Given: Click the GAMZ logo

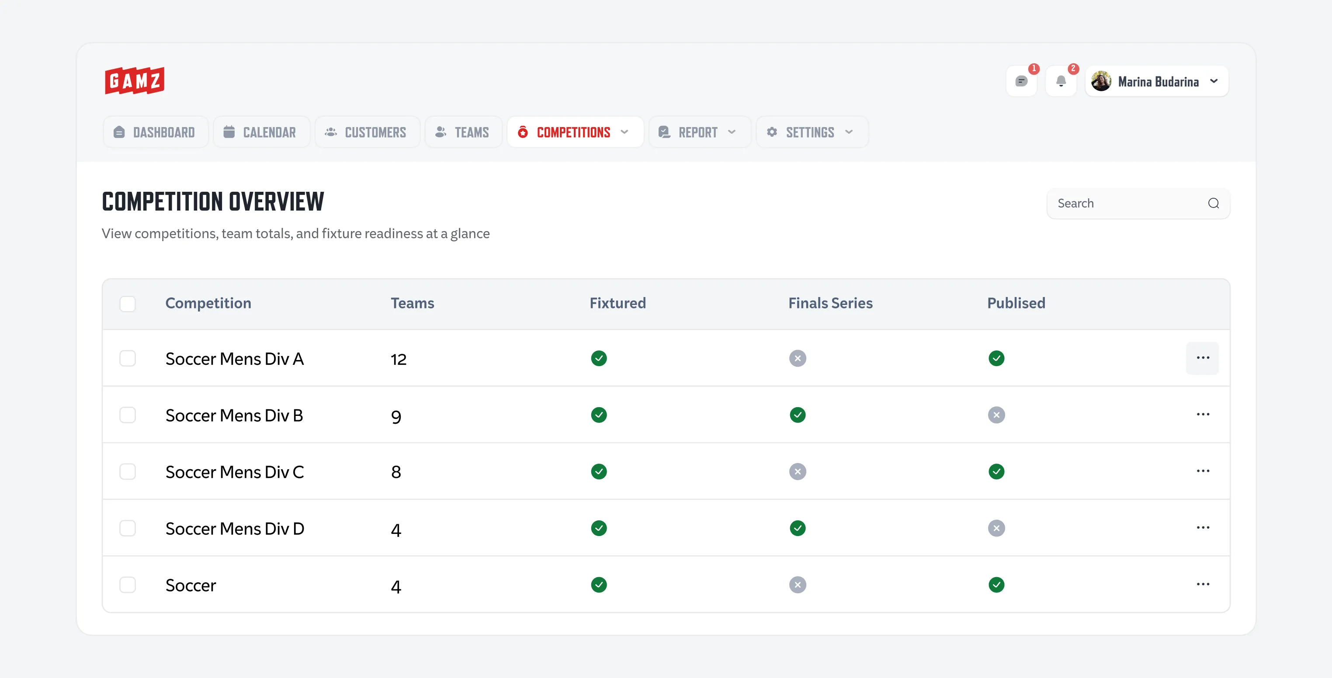Looking at the screenshot, I should [135, 81].
